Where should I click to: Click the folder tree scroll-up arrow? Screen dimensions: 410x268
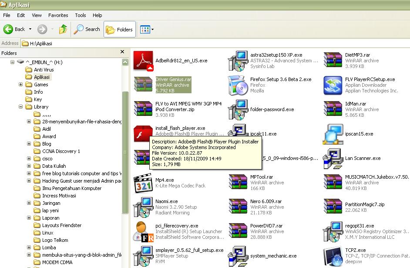125,62
